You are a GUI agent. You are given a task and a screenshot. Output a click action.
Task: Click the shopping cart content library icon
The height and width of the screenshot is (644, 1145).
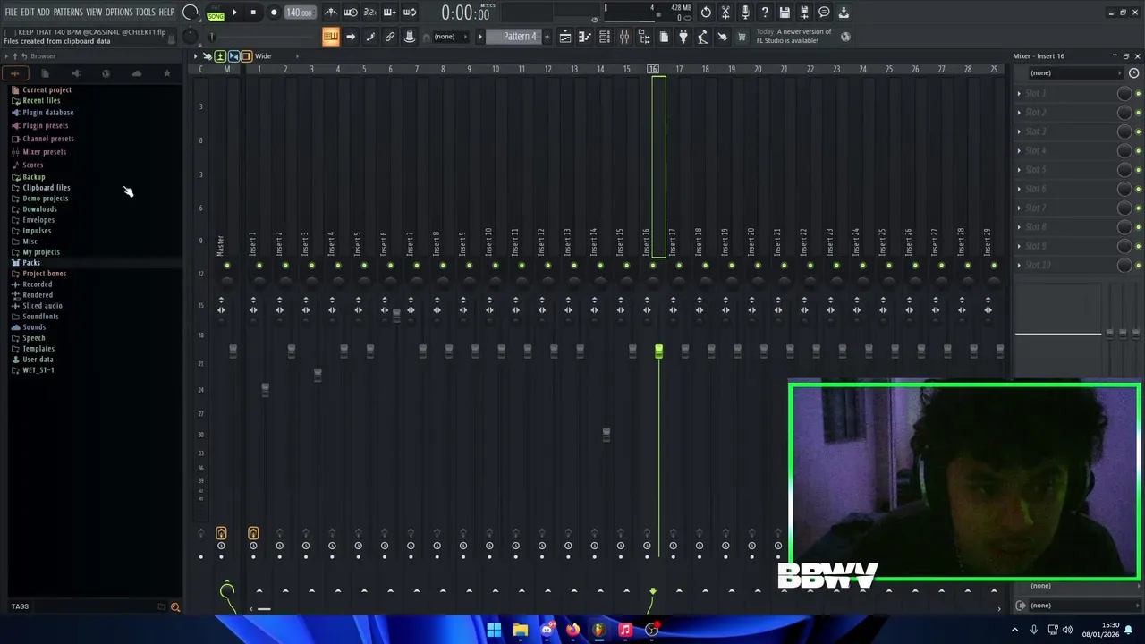742,37
